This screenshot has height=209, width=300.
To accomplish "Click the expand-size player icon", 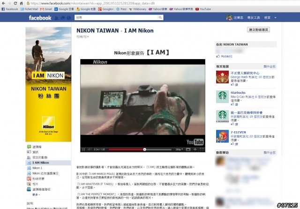I will [188, 149].
